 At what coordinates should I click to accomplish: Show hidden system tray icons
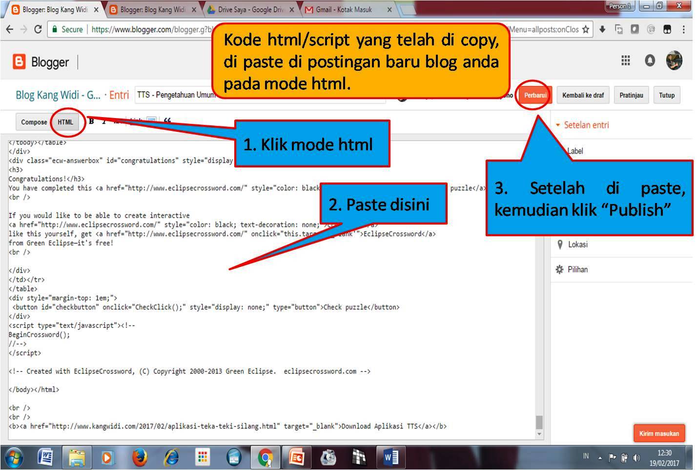tap(600, 458)
